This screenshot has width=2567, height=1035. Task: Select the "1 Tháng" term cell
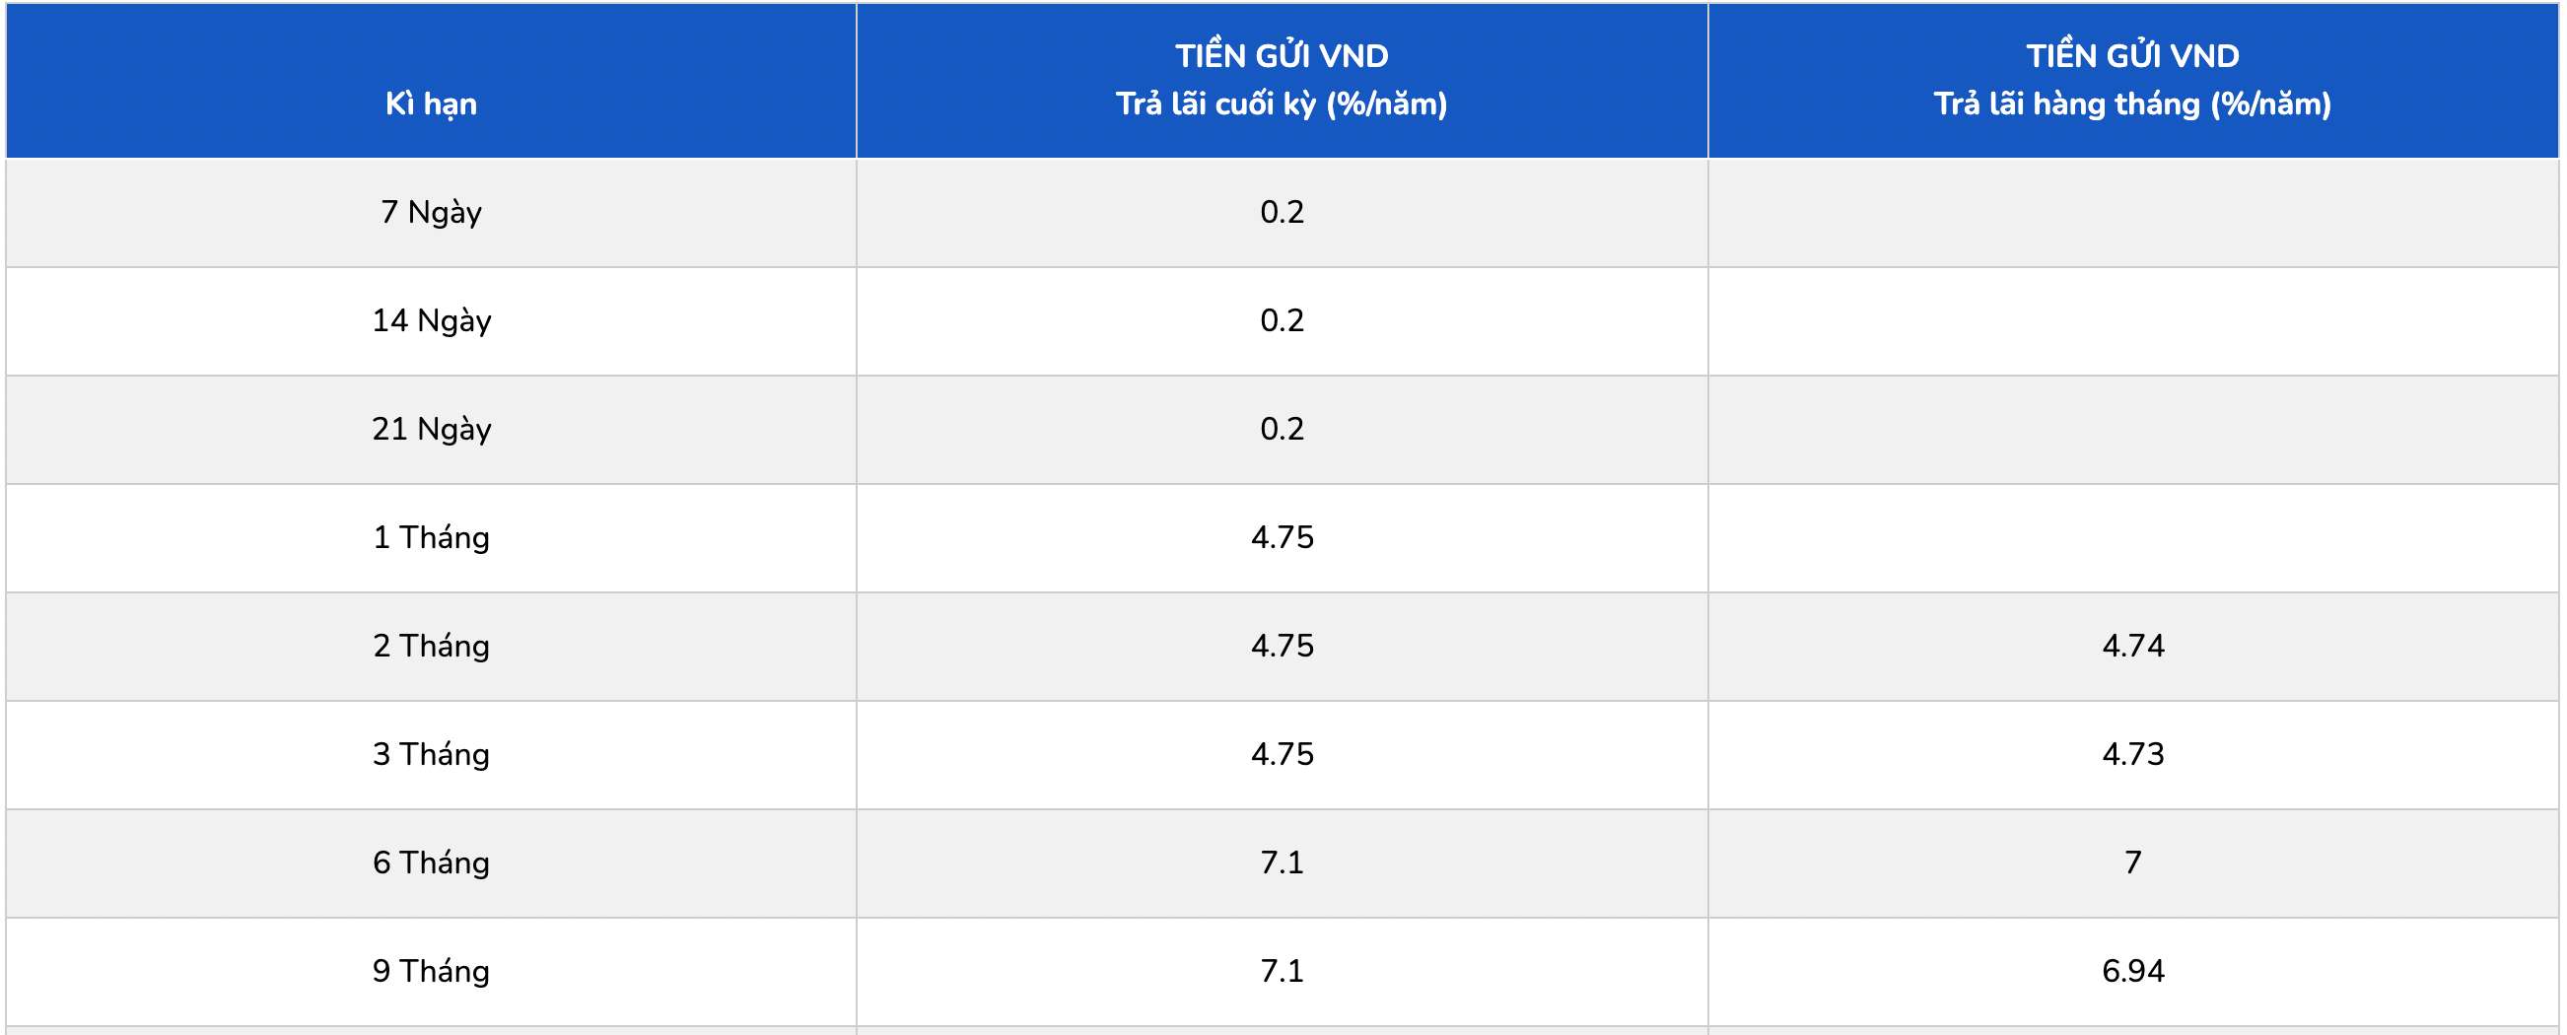[431, 538]
